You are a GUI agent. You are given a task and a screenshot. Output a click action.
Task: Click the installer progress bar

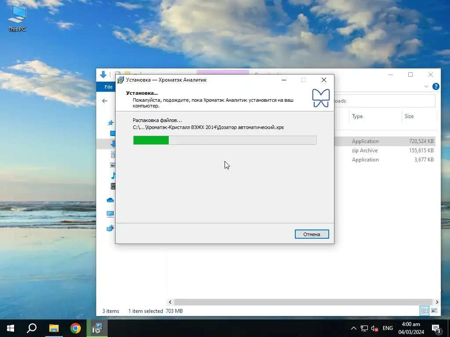coord(225,140)
